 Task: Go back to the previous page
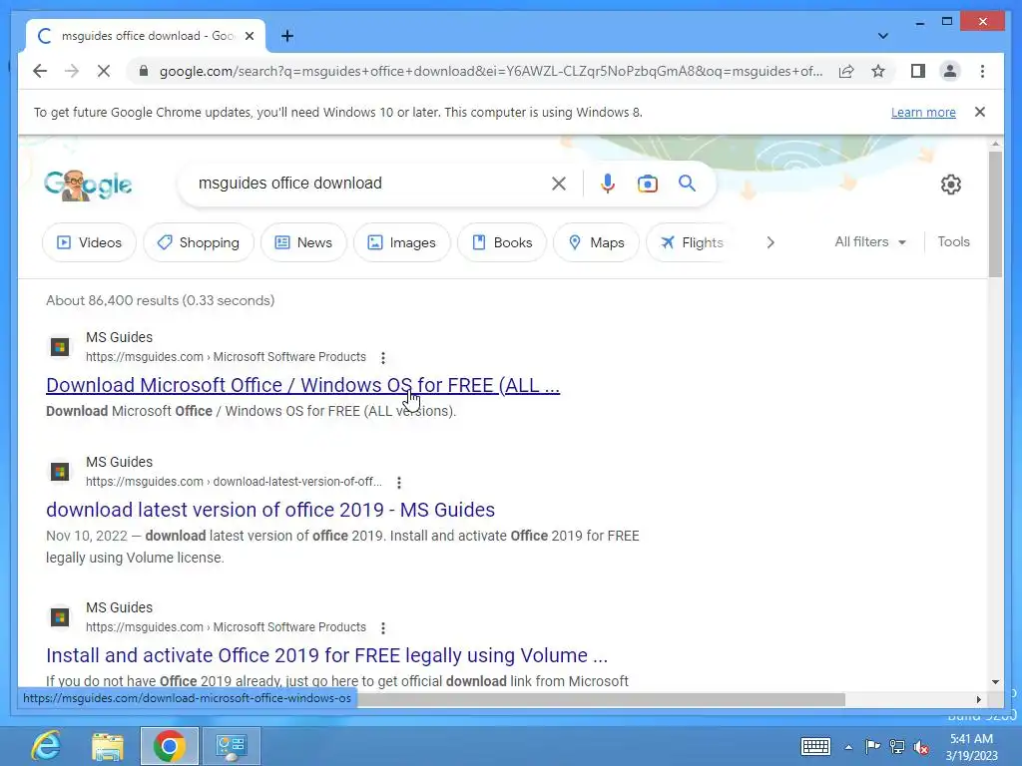click(x=40, y=71)
